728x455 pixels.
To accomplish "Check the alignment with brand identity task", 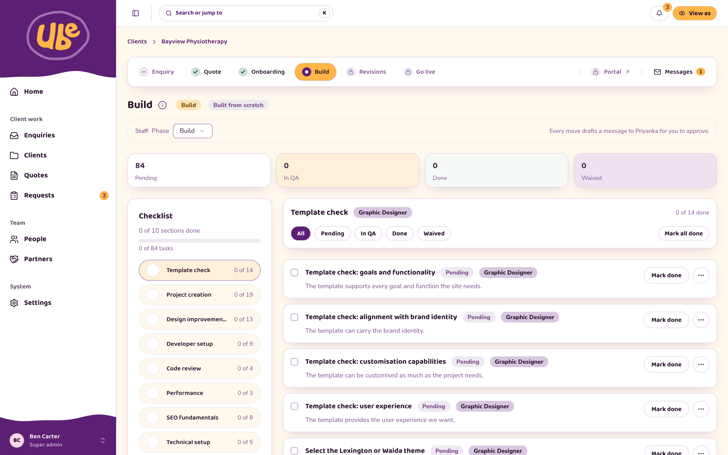I will click(x=294, y=317).
